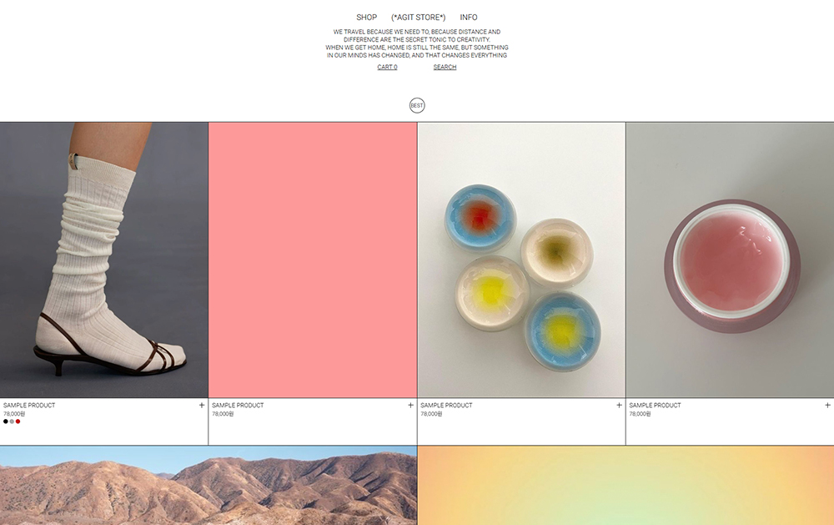This screenshot has height=525, width=834.
Task: Open the white sock and sandal photo
Action: [x=103, y=260]
